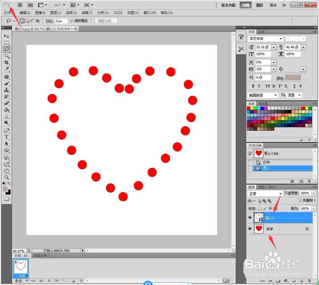This screenshot has height=285, width=319.
Task: Select the Paint Bucket tool
Action: [x=6, y=110]
